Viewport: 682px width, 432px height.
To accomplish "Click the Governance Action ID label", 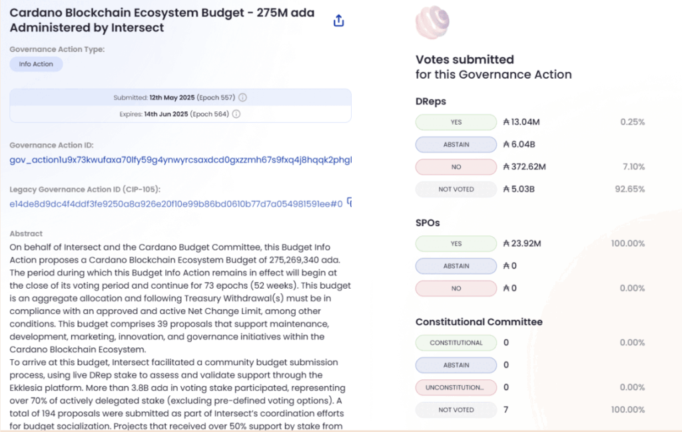I will pyautogui.click(x=51, y=145).
